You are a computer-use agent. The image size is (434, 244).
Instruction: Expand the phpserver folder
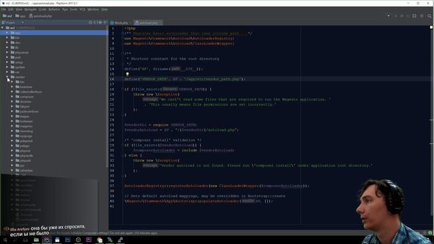point(7,52)
